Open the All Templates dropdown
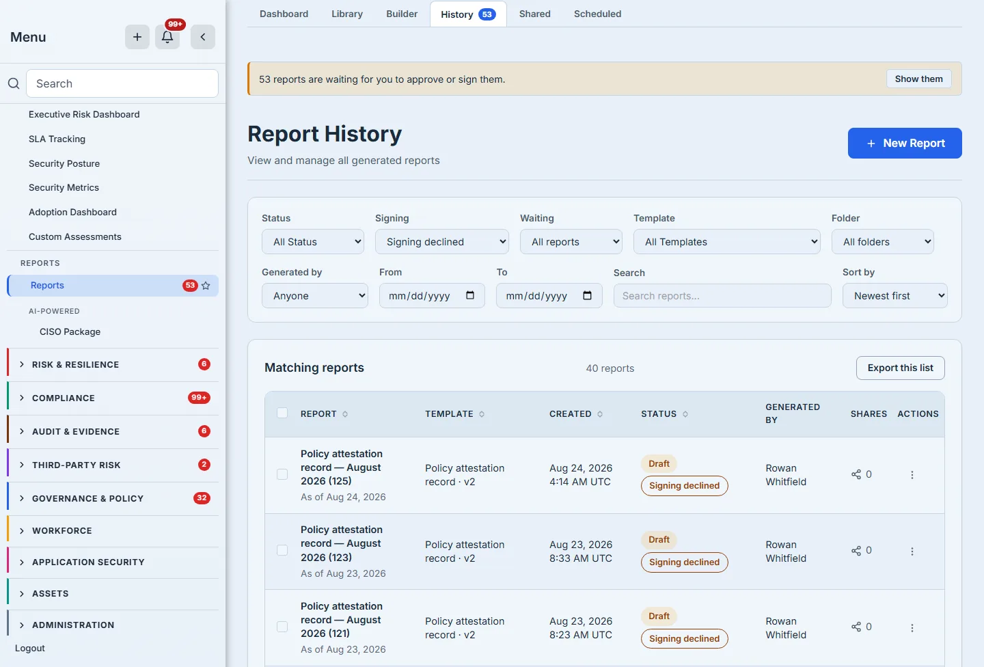This screenshot has width=984, height=667. (x=727, y=242)
